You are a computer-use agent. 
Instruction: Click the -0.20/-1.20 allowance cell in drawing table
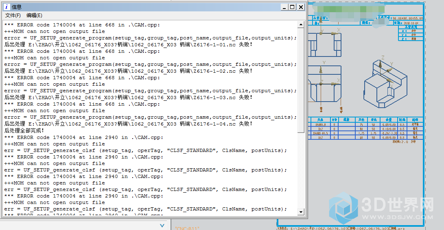click(x=389, y=133)
